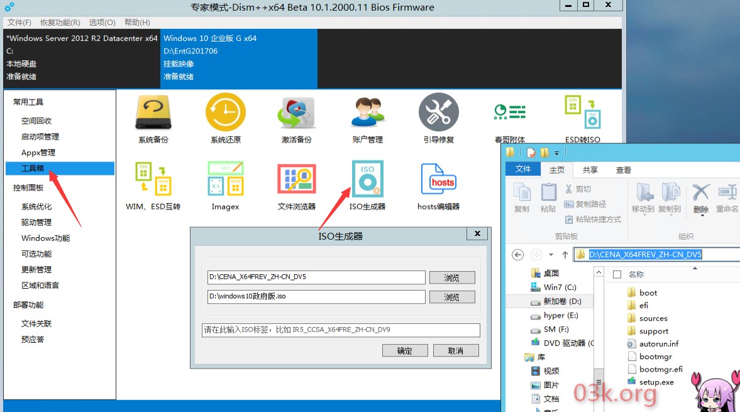This screenshot has width=740, height=412.
Task: Close the ISO生成器 dialog
Action: point(477,233)
